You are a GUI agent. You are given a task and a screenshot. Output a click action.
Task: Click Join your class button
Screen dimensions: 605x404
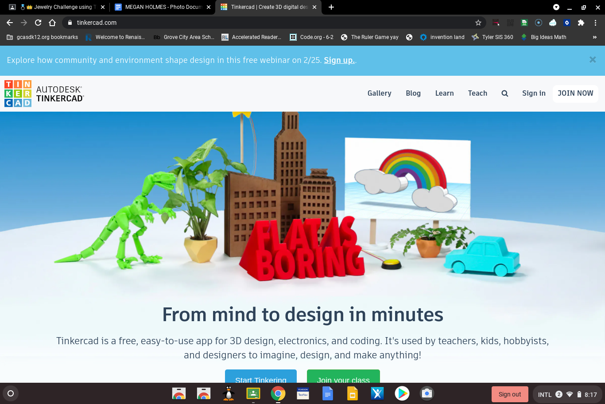coord(343,377)
